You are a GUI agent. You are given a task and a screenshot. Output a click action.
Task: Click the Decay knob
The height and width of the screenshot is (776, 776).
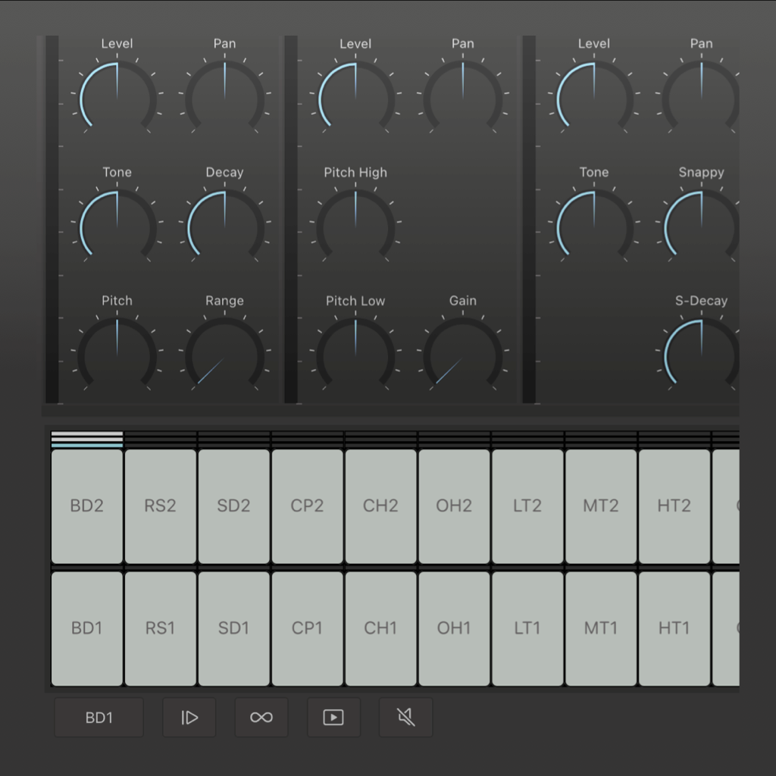224,227
